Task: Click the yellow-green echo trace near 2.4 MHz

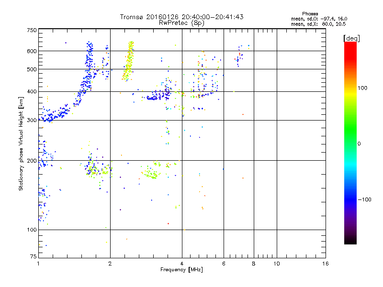Action: (129, 61)
